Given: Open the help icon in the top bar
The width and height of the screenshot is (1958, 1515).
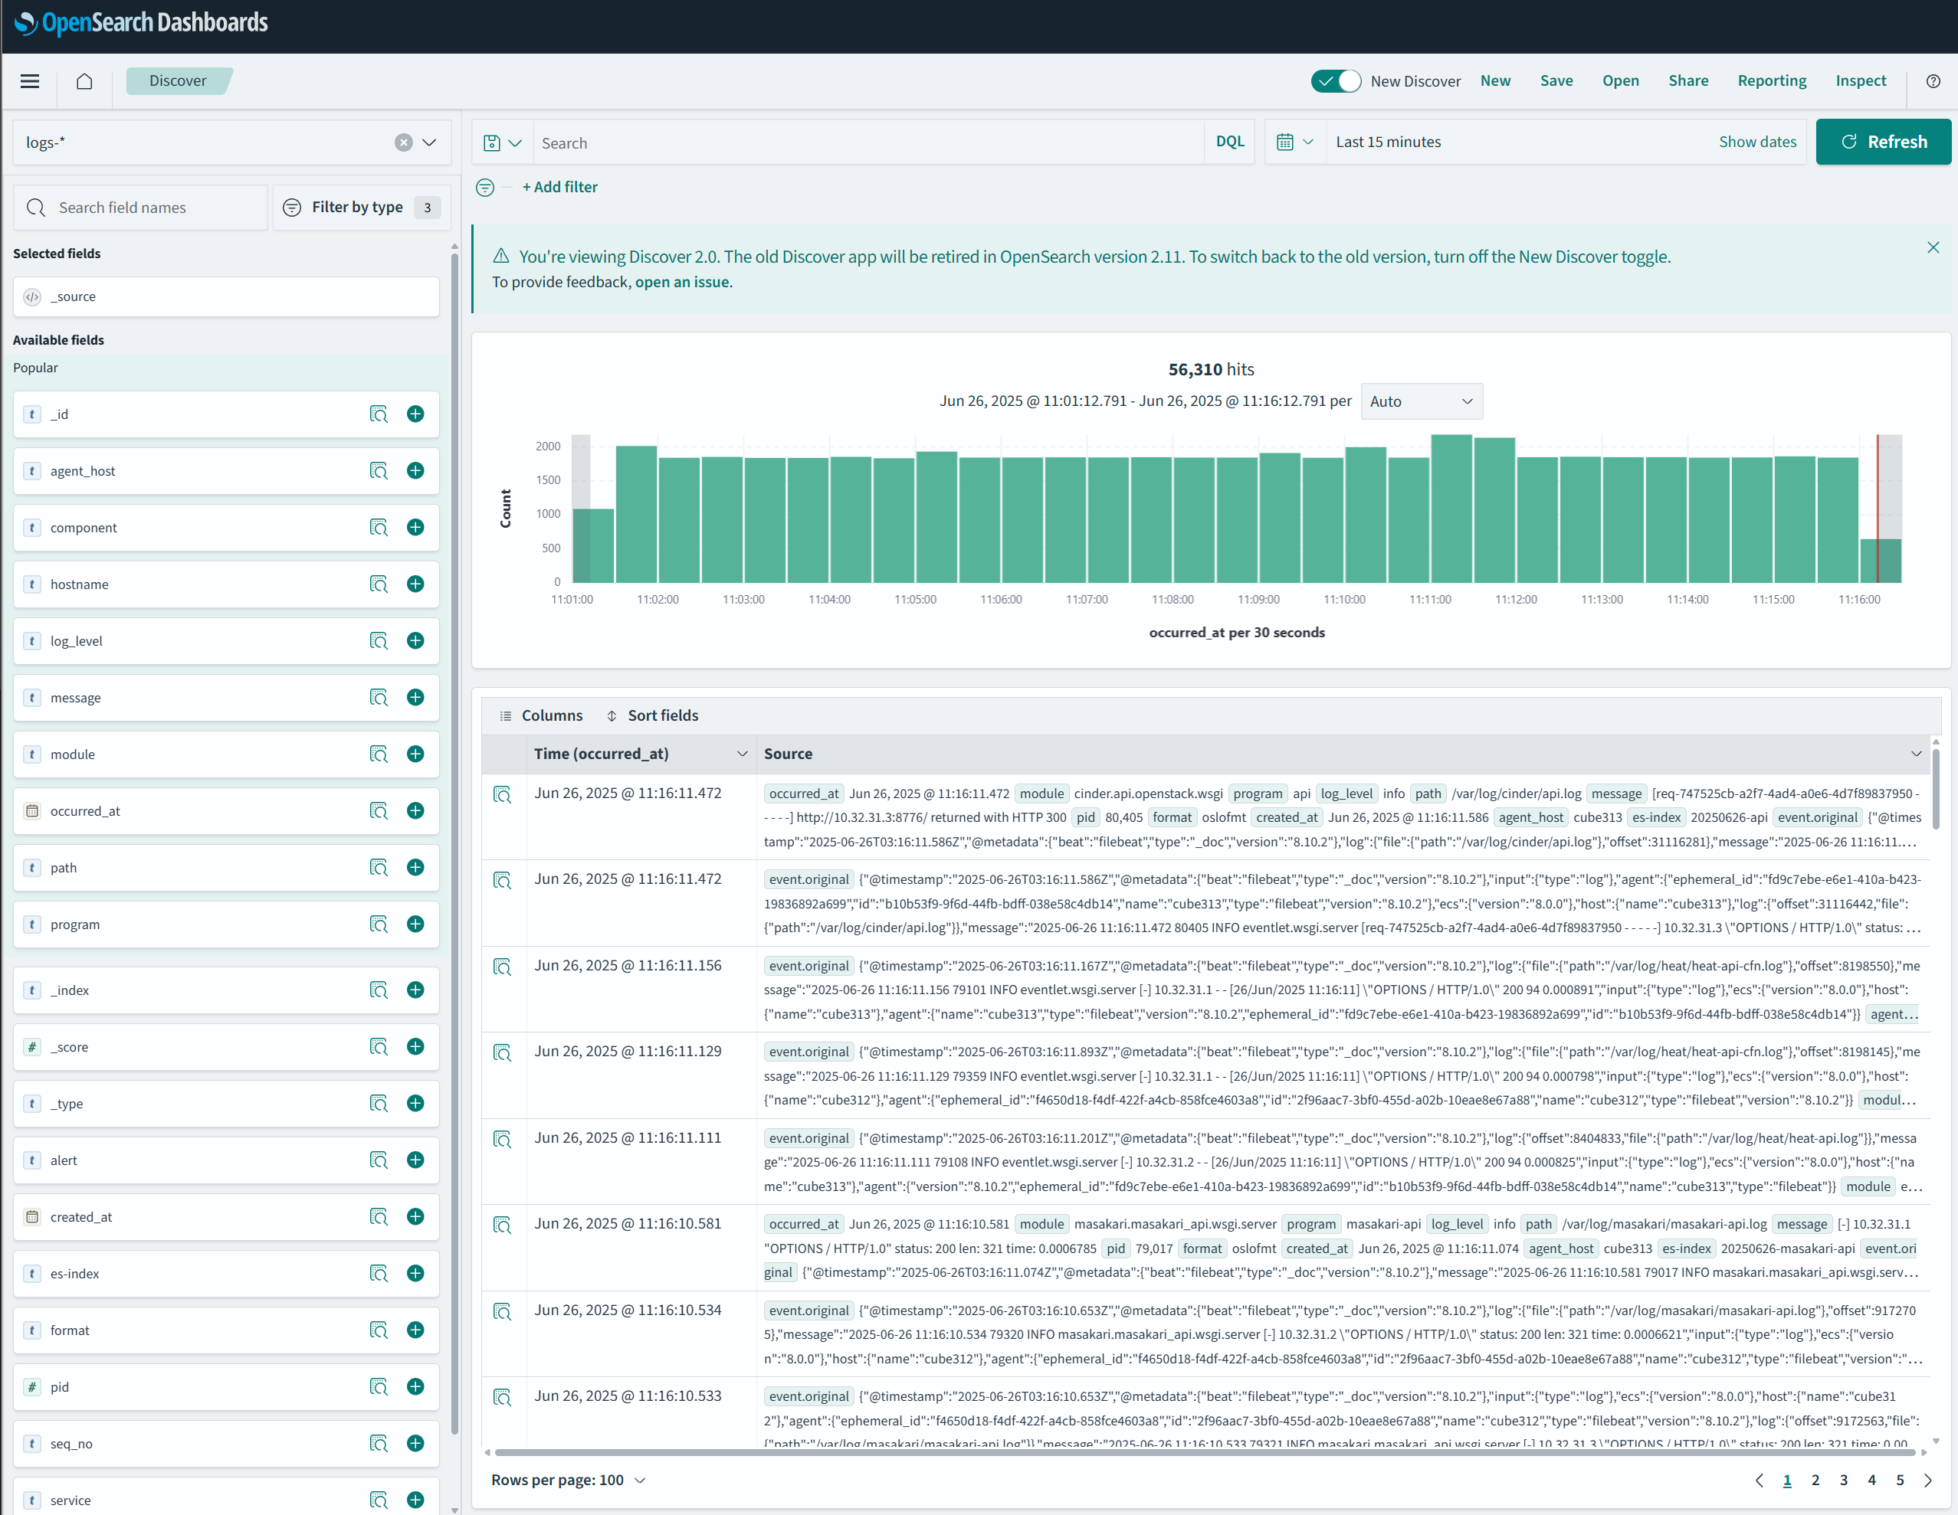Looking at the screenshot, I should point(1933,81).
